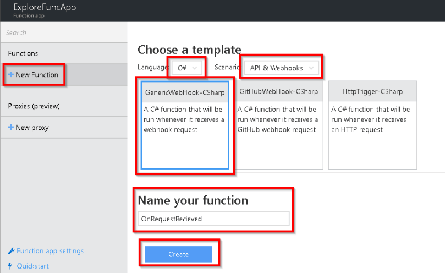Click the Name your function heading
The image size is (445, 273).
click(x=193, y=200)
